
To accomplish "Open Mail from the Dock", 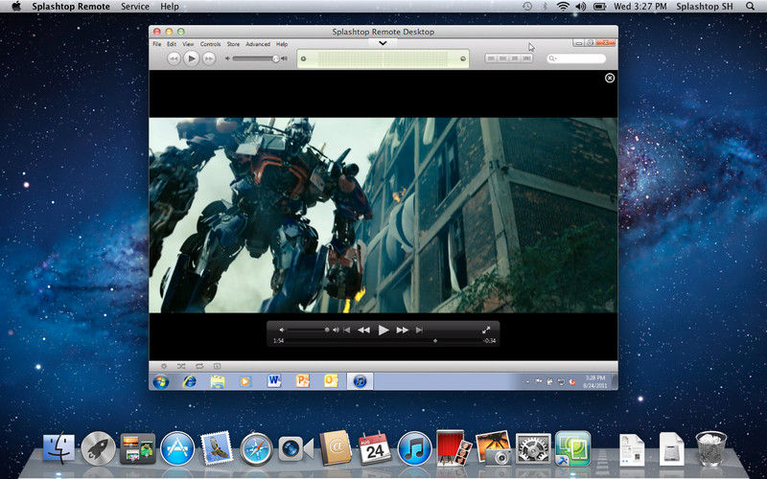I will pyautogui.click(x=217, y=447).
